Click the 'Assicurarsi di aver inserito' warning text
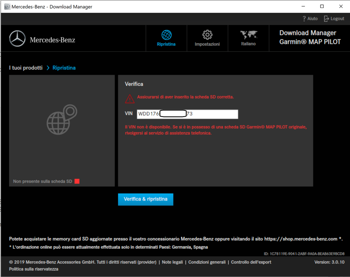This screenshot has height=277, width=350. (185, 97)
